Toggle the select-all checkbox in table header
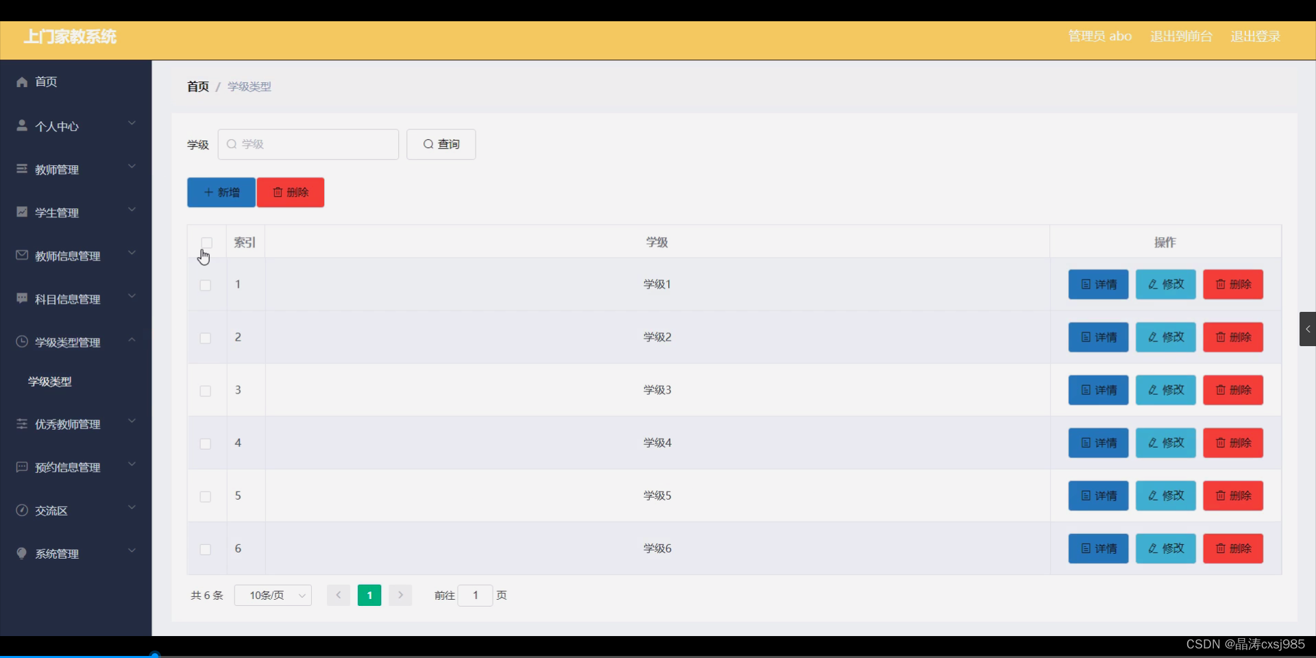This screenshot has height=658, width=1316. coord(206,243)
